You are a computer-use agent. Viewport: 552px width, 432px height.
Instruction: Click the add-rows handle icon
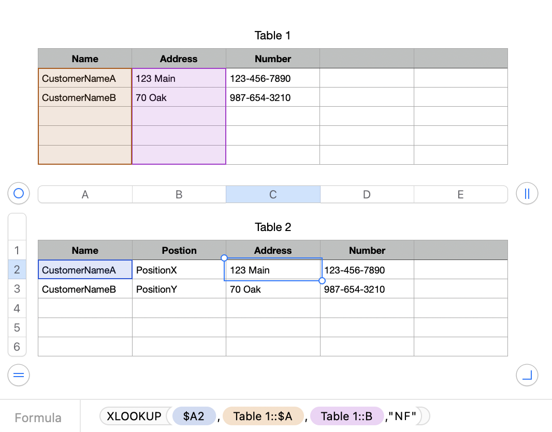[18, 375]
